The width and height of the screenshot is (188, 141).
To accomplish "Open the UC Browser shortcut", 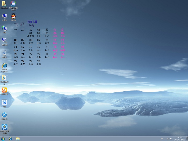I will pyautogui.click(x=4, y=90).
